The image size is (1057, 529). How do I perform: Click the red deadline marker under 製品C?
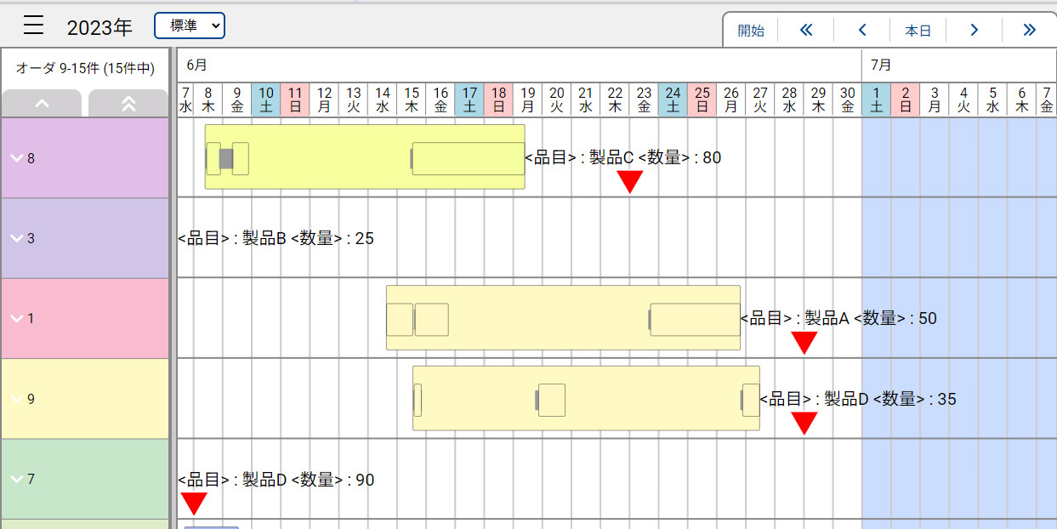629,180
